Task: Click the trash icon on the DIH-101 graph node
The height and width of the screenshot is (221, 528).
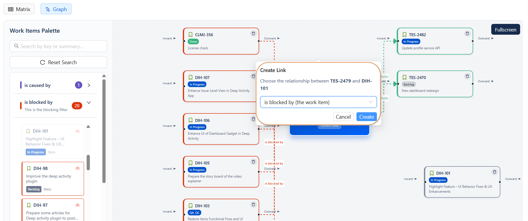Action: click(494, 172)
